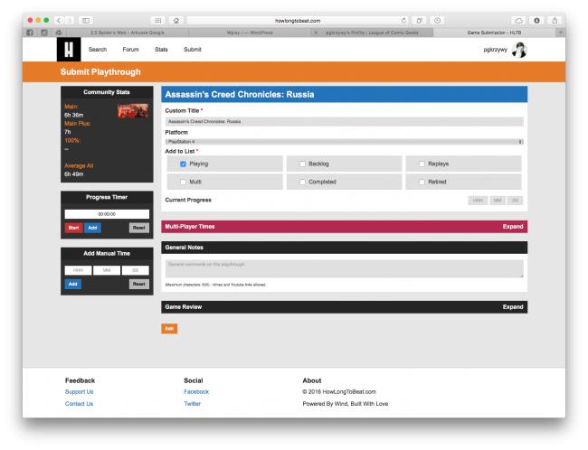Open the Facebook footer link

[196, 392]
